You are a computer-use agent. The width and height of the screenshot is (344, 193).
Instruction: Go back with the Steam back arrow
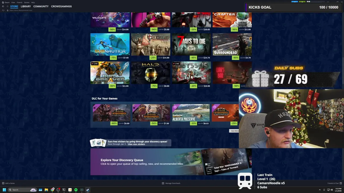[x=3, y=6]
